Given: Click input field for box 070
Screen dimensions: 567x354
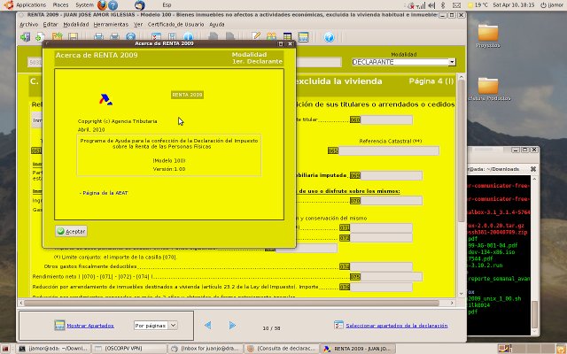Looking at the screenshot, I should 392,201.
